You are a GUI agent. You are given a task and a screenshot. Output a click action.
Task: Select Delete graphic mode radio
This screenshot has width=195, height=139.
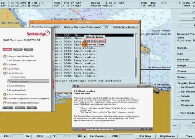click(x=179, y=96)
